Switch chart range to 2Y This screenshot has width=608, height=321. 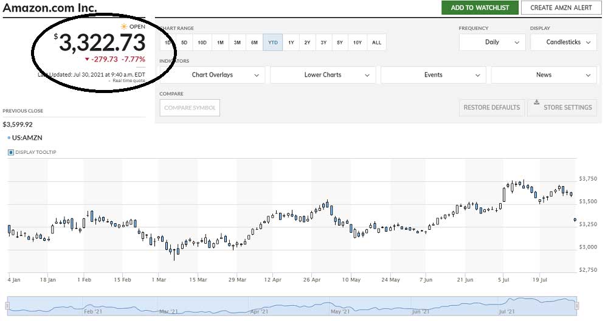coord(307,43)
